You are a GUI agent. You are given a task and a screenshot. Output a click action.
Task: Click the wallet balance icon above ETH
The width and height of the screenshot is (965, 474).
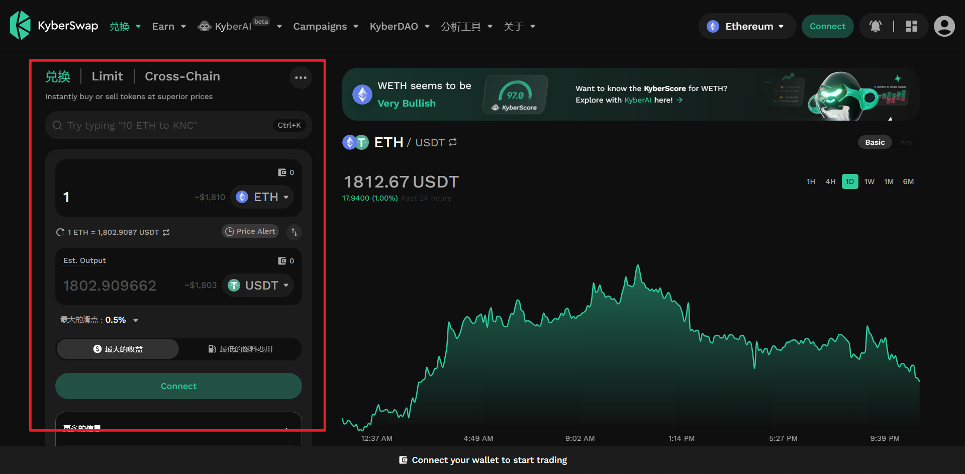tap(282, 172)
